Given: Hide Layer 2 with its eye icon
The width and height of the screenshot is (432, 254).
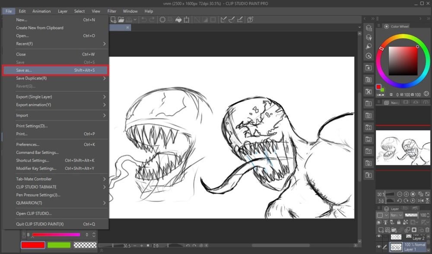Looking at the screenshot, I should pos(379,237).
